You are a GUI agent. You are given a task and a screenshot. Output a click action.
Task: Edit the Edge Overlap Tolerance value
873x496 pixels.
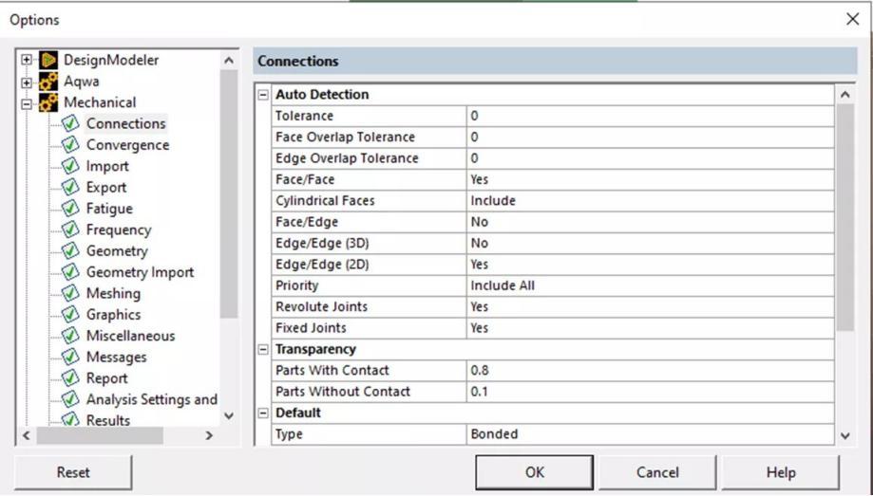point(650,158)
